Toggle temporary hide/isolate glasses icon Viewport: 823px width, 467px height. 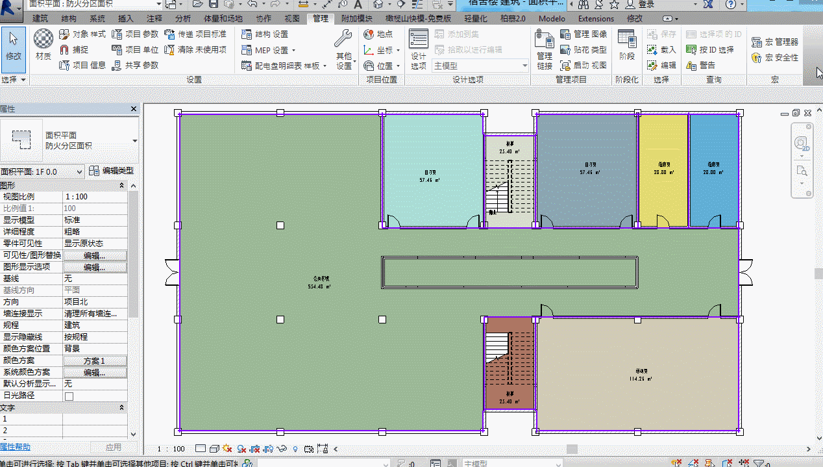281,449
